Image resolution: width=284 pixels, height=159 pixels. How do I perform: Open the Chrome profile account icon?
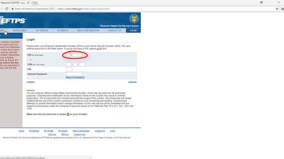tap(261, 3)
